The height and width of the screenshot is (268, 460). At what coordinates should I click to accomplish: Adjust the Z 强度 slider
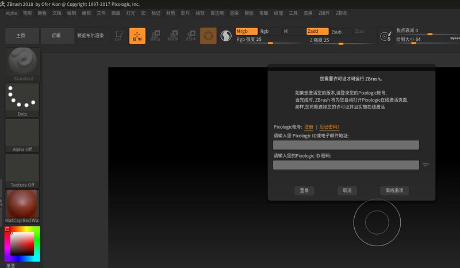click(342, 40)
